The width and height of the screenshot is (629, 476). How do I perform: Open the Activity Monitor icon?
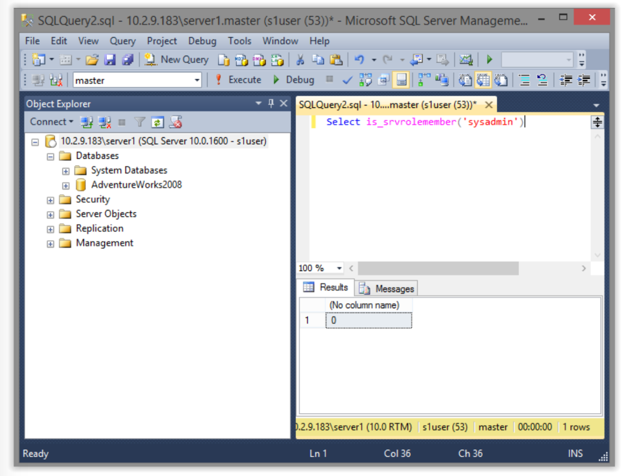[x=465, y=60]
